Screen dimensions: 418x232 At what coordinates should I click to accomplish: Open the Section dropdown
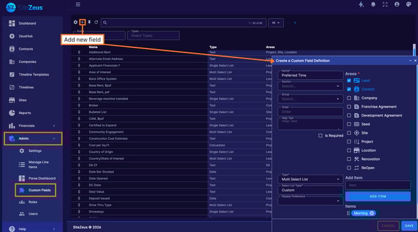[x=310, y=86]
